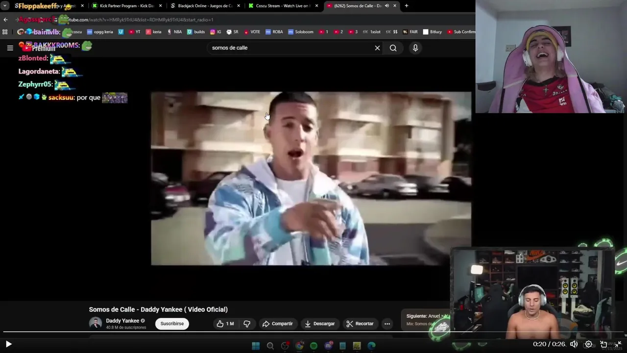Open Chrome from the taskbar

coord(299,346)
